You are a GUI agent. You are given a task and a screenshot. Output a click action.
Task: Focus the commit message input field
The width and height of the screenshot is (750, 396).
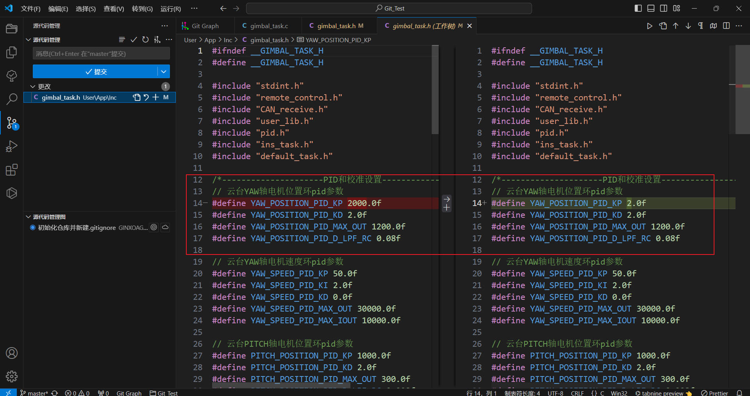[x=101, y=54]
